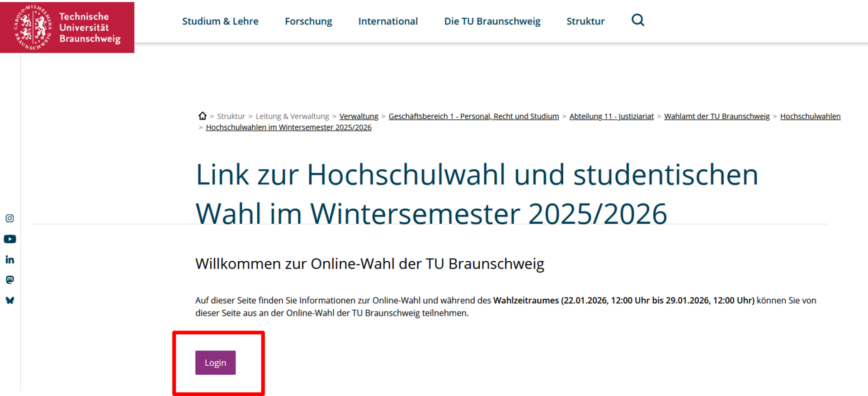Click the TU Braunschweig logo
This screenshot has width=868, height=396.
[67, 27]
